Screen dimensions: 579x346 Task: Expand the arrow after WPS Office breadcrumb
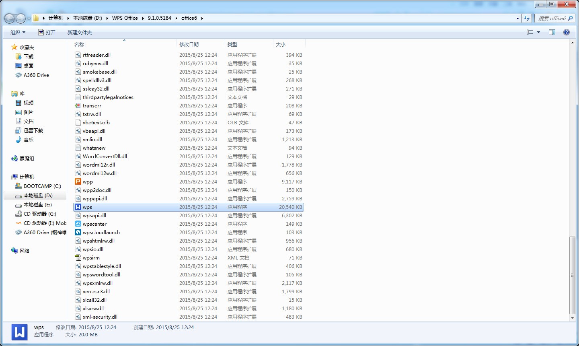click(143, 18)
